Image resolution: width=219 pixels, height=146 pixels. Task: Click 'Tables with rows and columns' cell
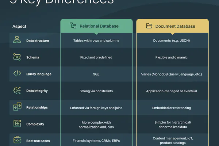pos(96,41)
